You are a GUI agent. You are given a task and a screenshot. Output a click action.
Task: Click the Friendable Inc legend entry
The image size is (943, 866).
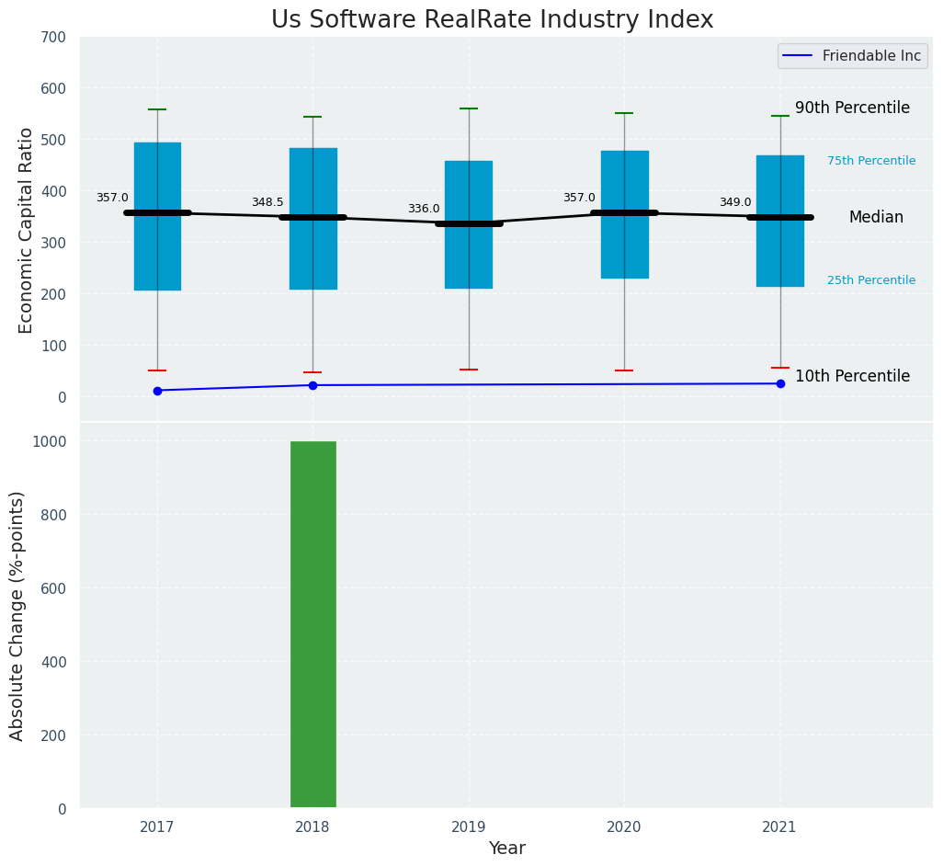tap(870, 56)
